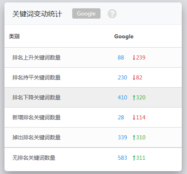This screenshot has height=174, width=187.
Task: Open the blue value 230
Action: pos(122,77)
